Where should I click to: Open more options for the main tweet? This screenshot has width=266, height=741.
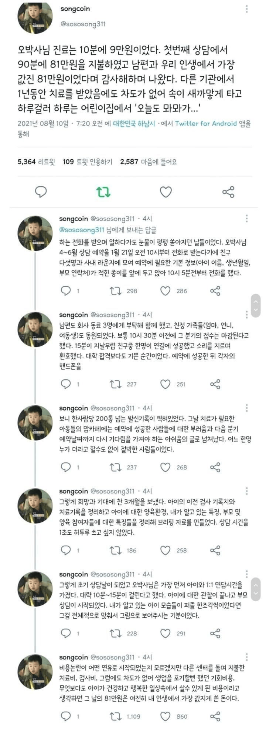(247, 10)
